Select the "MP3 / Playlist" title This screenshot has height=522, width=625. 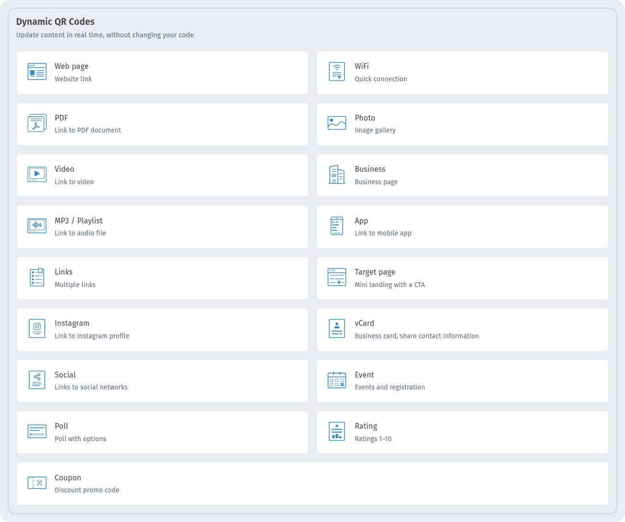point(79,221)
